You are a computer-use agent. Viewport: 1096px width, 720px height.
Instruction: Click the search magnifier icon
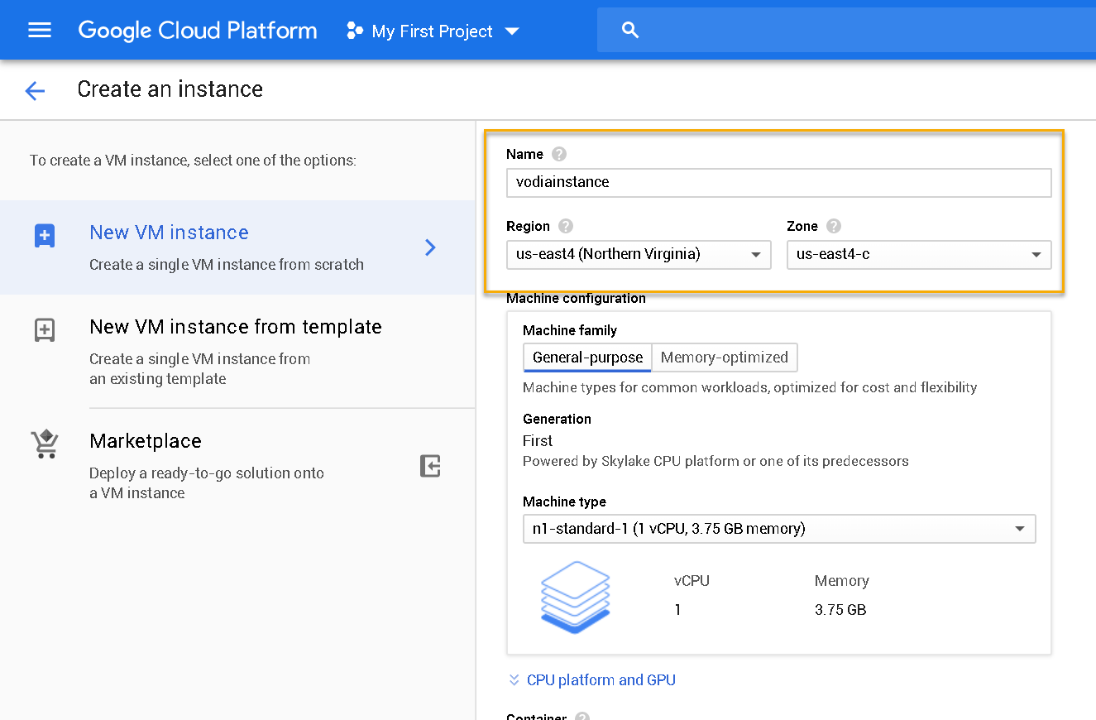(x=630, y=31)
